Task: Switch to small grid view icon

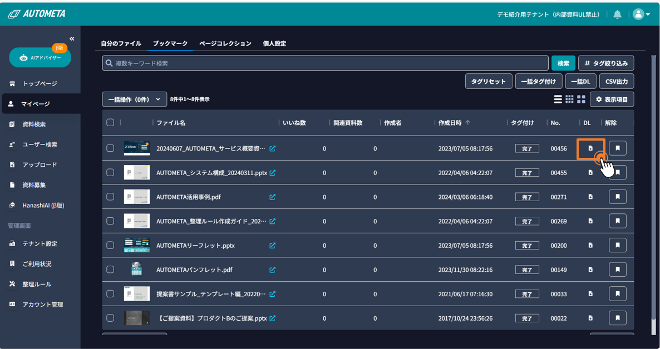Action: (569, 99)
